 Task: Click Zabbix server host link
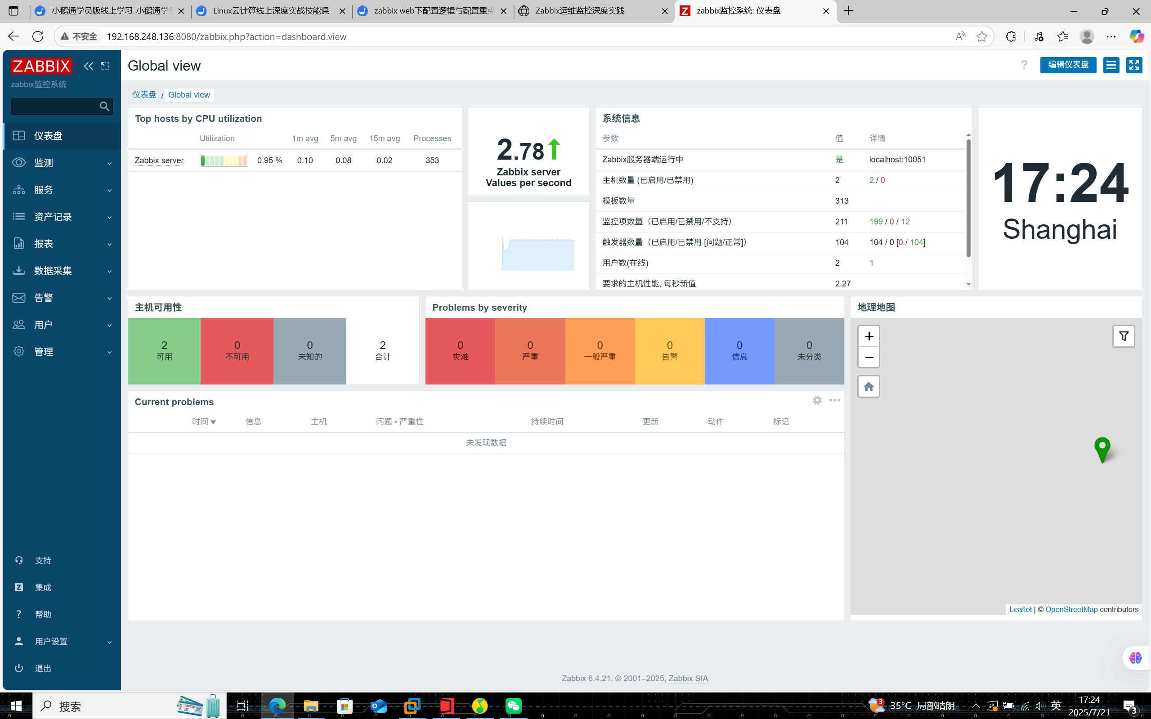click(x=159, y=161)
